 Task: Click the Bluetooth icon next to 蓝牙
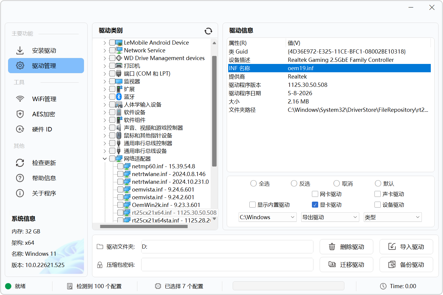[x=119, y=97]
